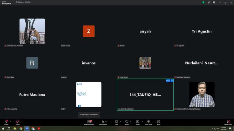Open the Breakout rooms panel
This screenshot has height=131, width=234.
[x=89, y=123]
